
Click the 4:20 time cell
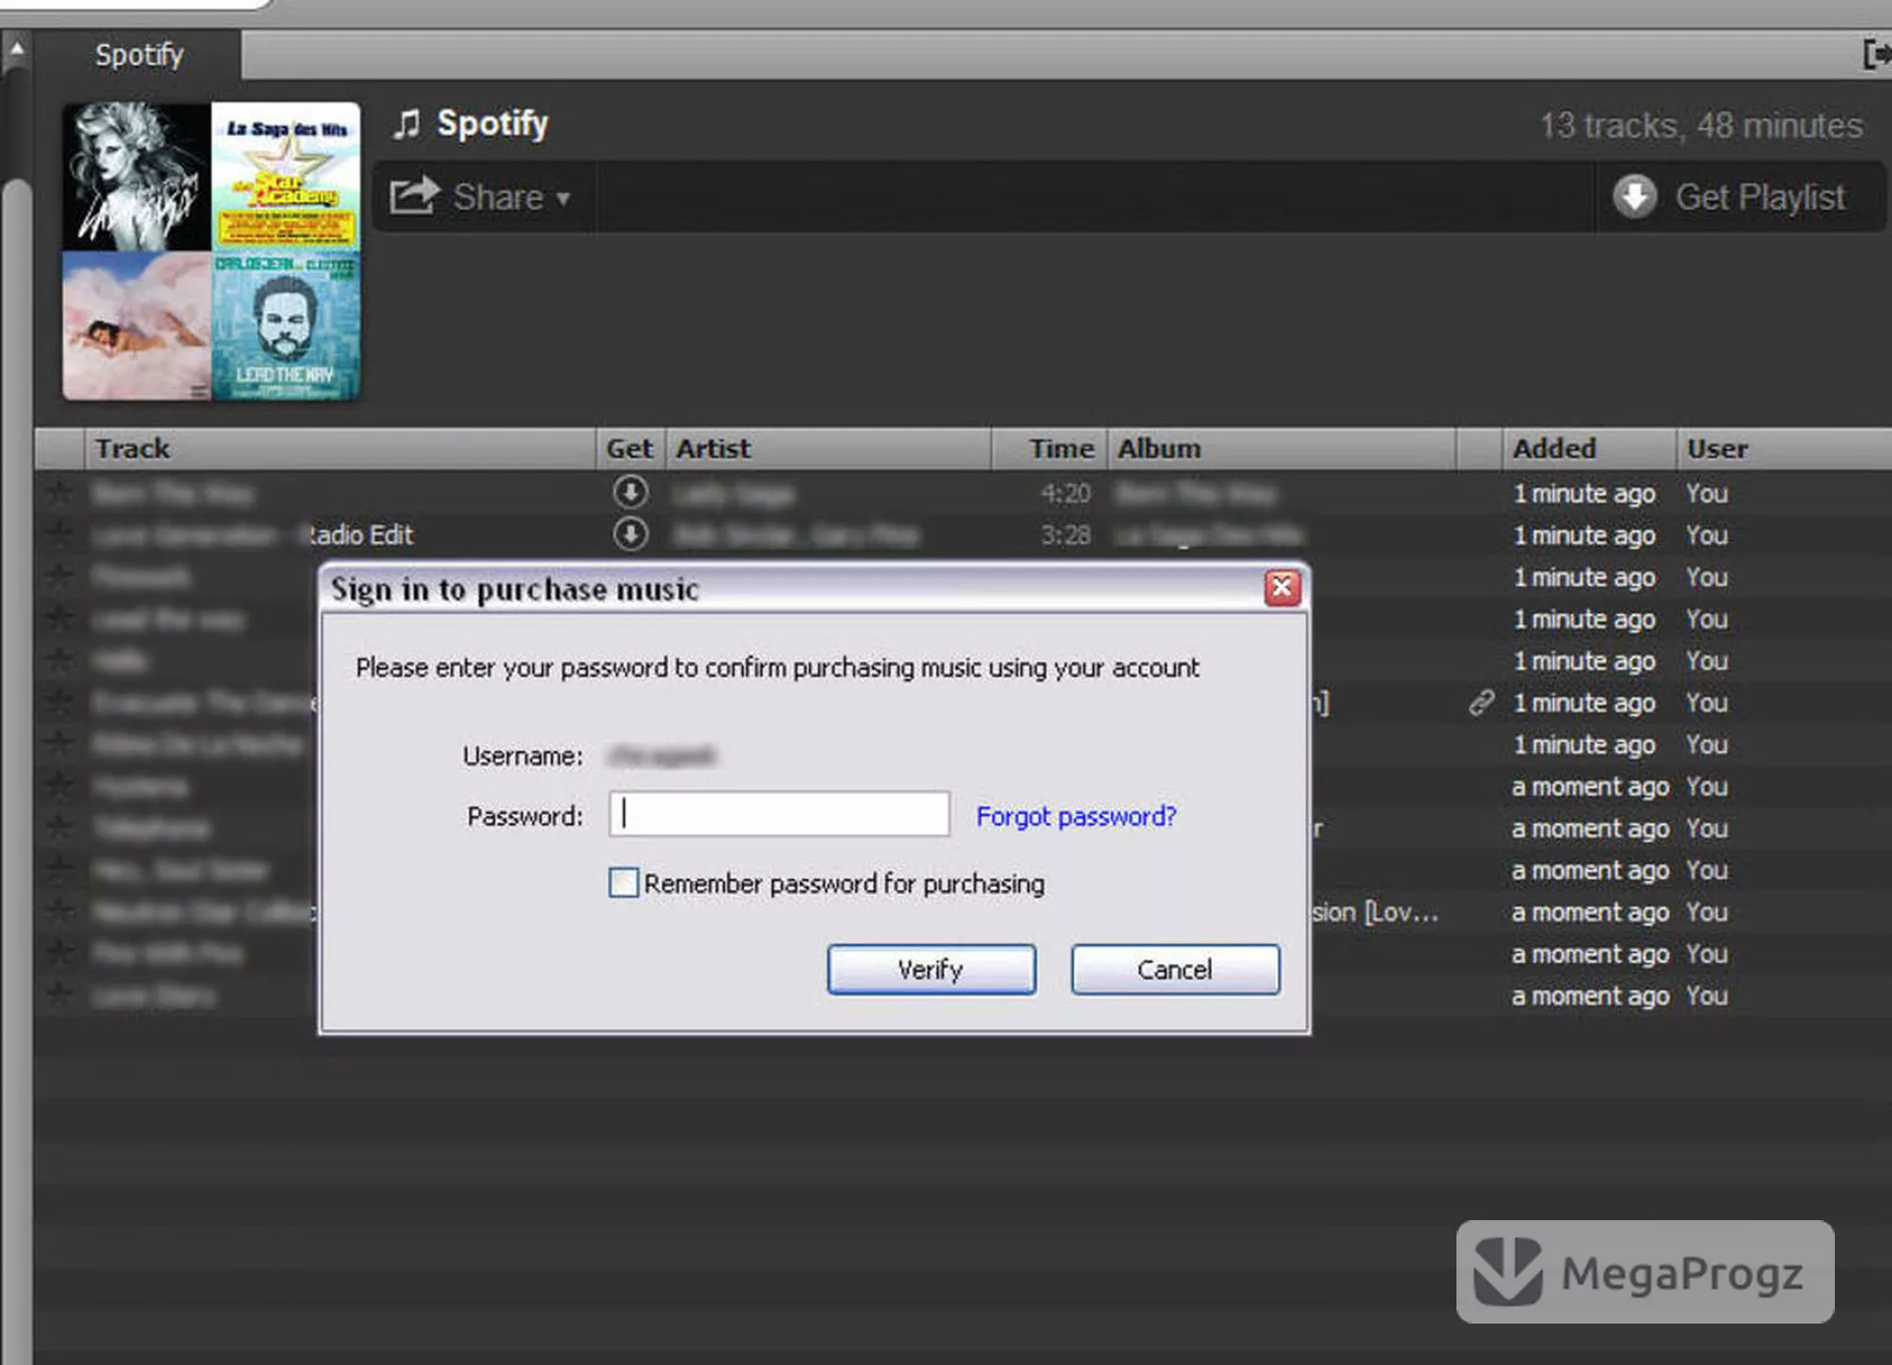pos(1065,493)
